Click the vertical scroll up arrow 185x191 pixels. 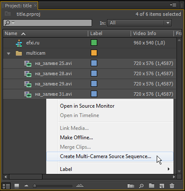[x=179, y=40]
